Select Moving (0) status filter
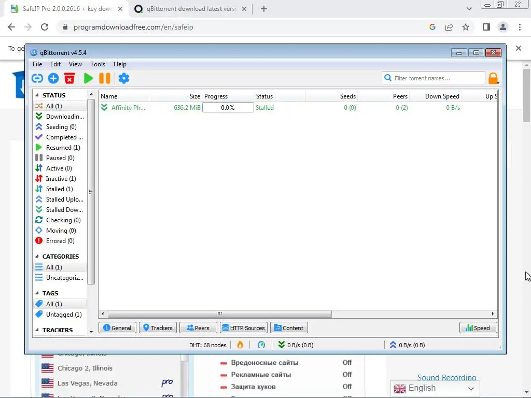The height and width of the screenshot is (398, 531). (60, 231)
